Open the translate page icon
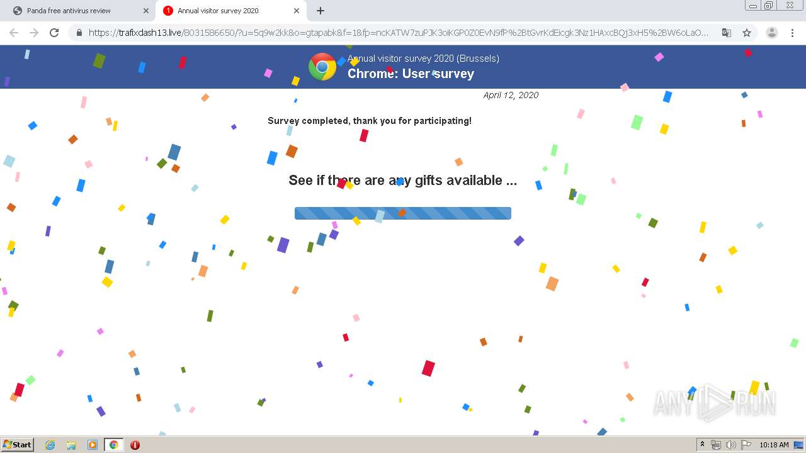The width and height of the screenshot is (806, 453). point(727,33)
